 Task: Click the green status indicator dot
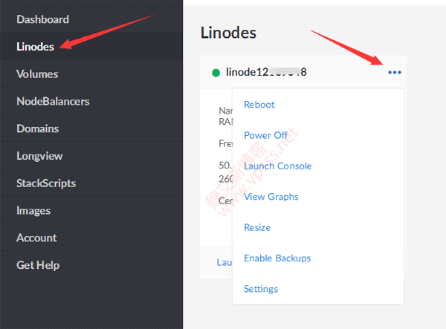click(216, 73)
